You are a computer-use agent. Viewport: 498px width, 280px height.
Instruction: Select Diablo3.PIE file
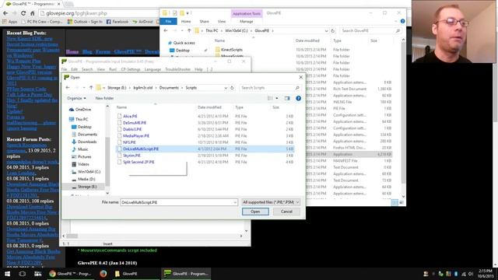132,129
